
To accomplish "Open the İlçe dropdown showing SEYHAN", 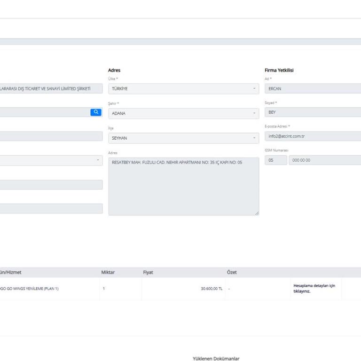I will pyautogui.click(x=183, y=138).
